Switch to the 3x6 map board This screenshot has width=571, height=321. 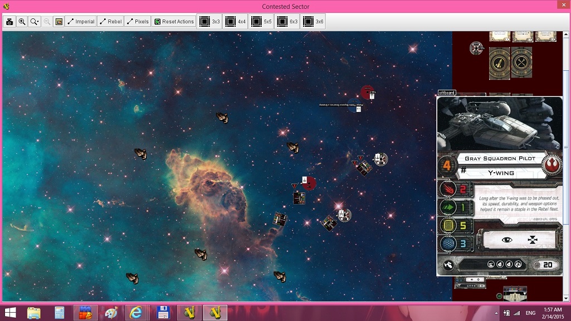point(313,22)
